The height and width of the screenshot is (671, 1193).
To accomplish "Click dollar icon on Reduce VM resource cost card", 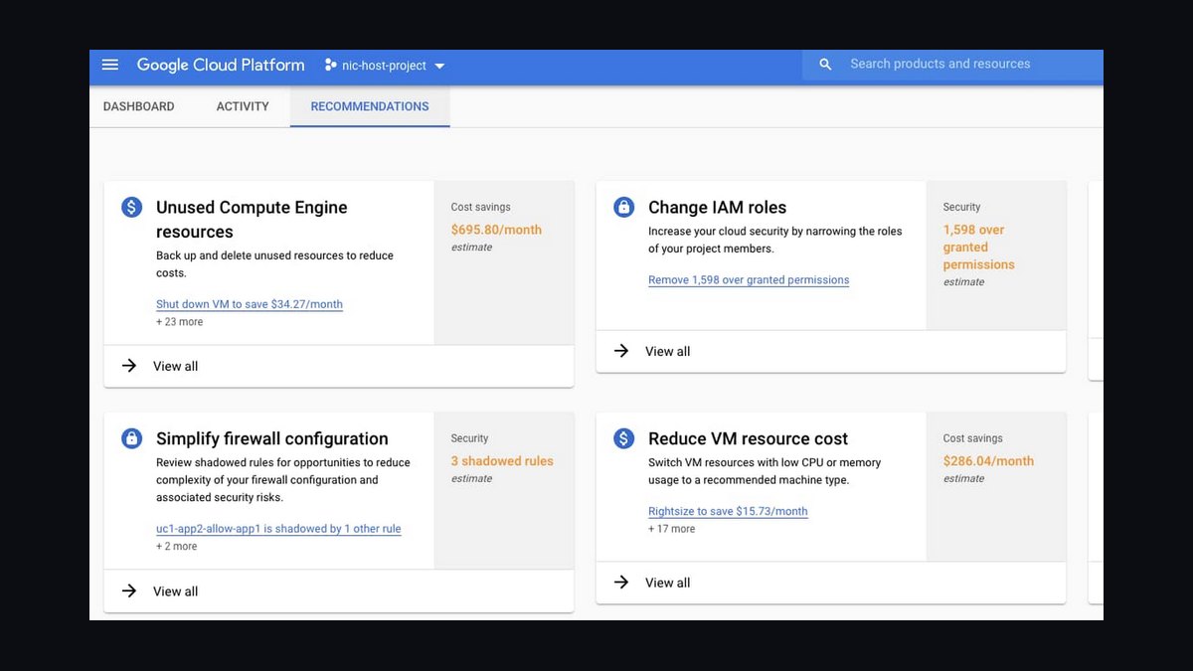I will point(623,438).
